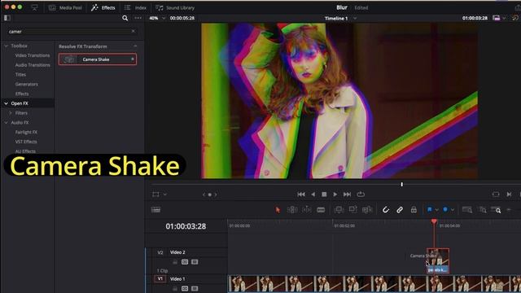Click the media storage monitor icon
This screenshot has height=293, width=521.
[34, 7]
